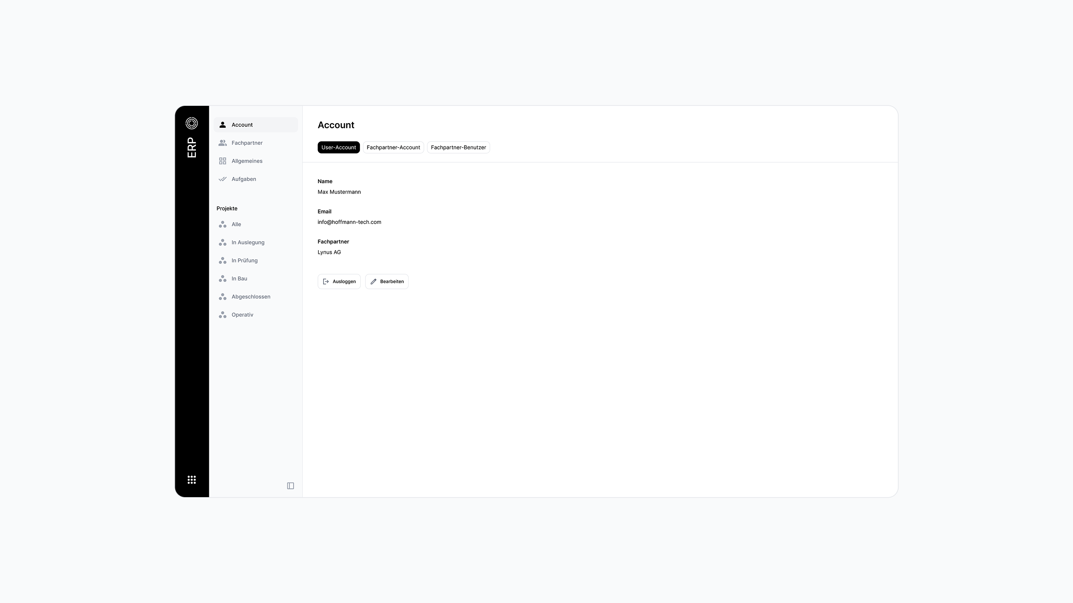
Task: Click the email address info@hoffmann-tech.com
Action: [x=349, y=222]
